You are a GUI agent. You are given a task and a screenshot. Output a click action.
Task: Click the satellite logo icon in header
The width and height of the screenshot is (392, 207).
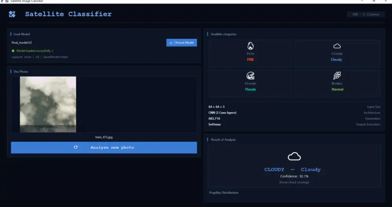[12, 14]
